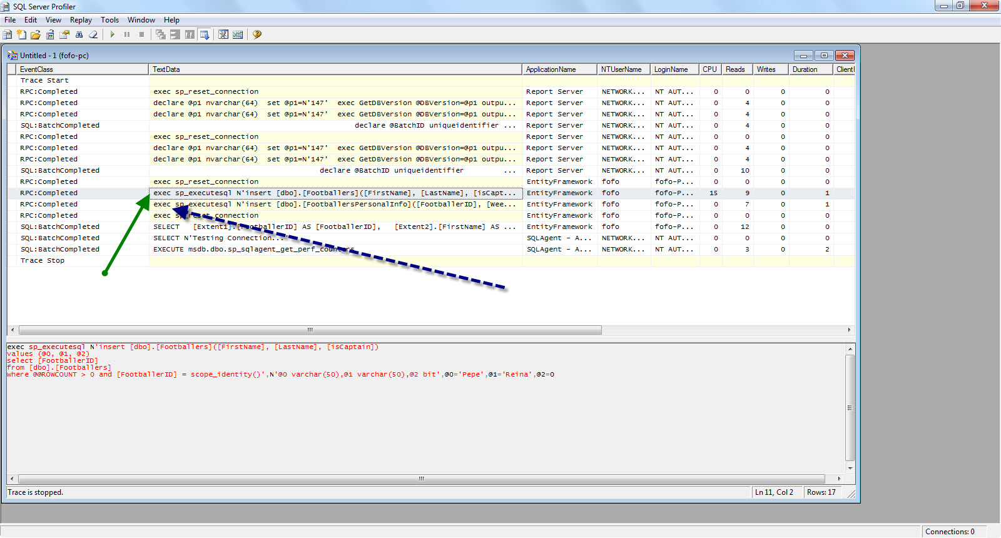Screen dimensions: 1001x538
Task: Open the View menu
Action: pos(53,20)
